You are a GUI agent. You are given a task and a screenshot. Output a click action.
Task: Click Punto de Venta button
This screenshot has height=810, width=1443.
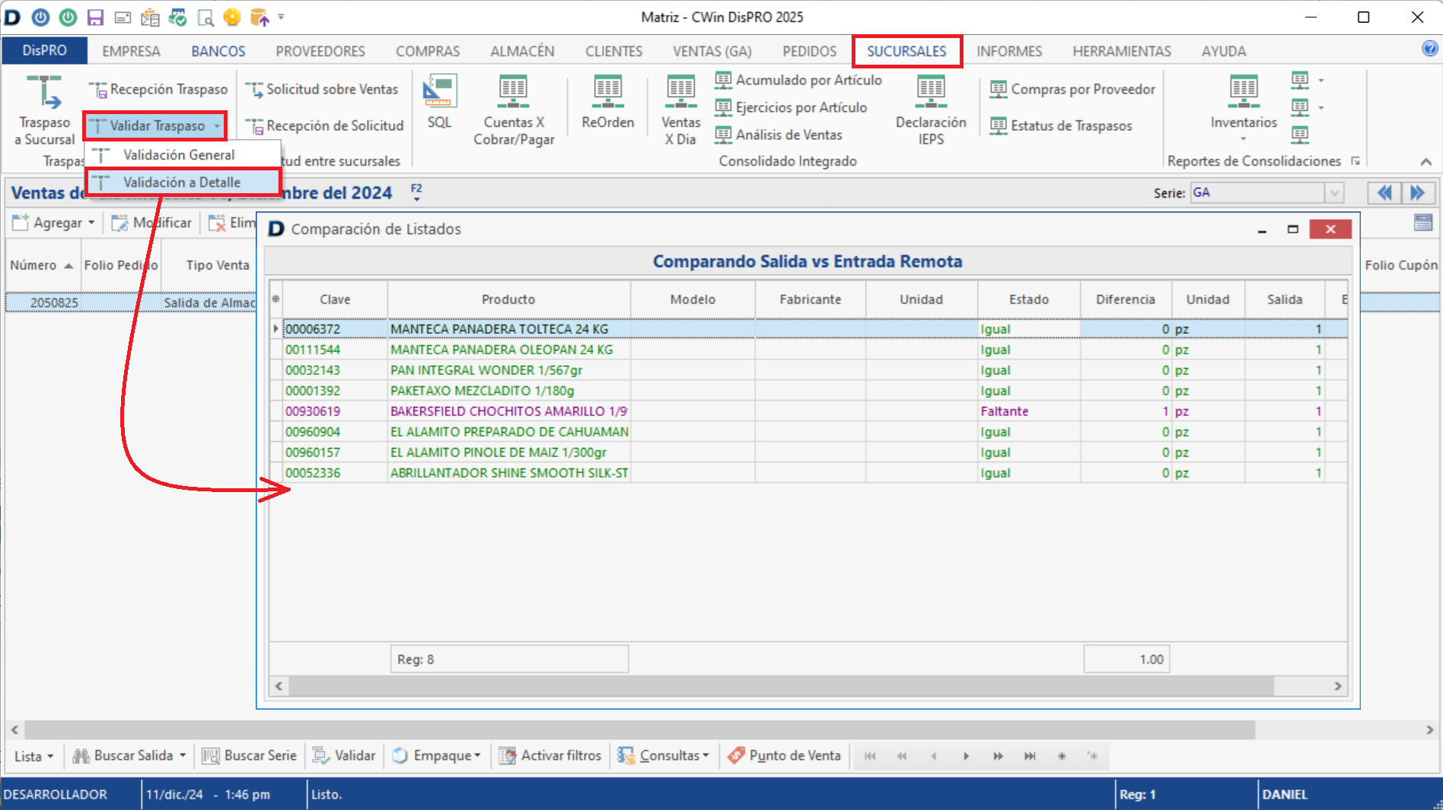click(x=784, y=756)
